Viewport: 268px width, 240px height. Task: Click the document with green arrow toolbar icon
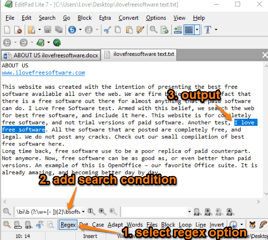(x=165, y=29)
